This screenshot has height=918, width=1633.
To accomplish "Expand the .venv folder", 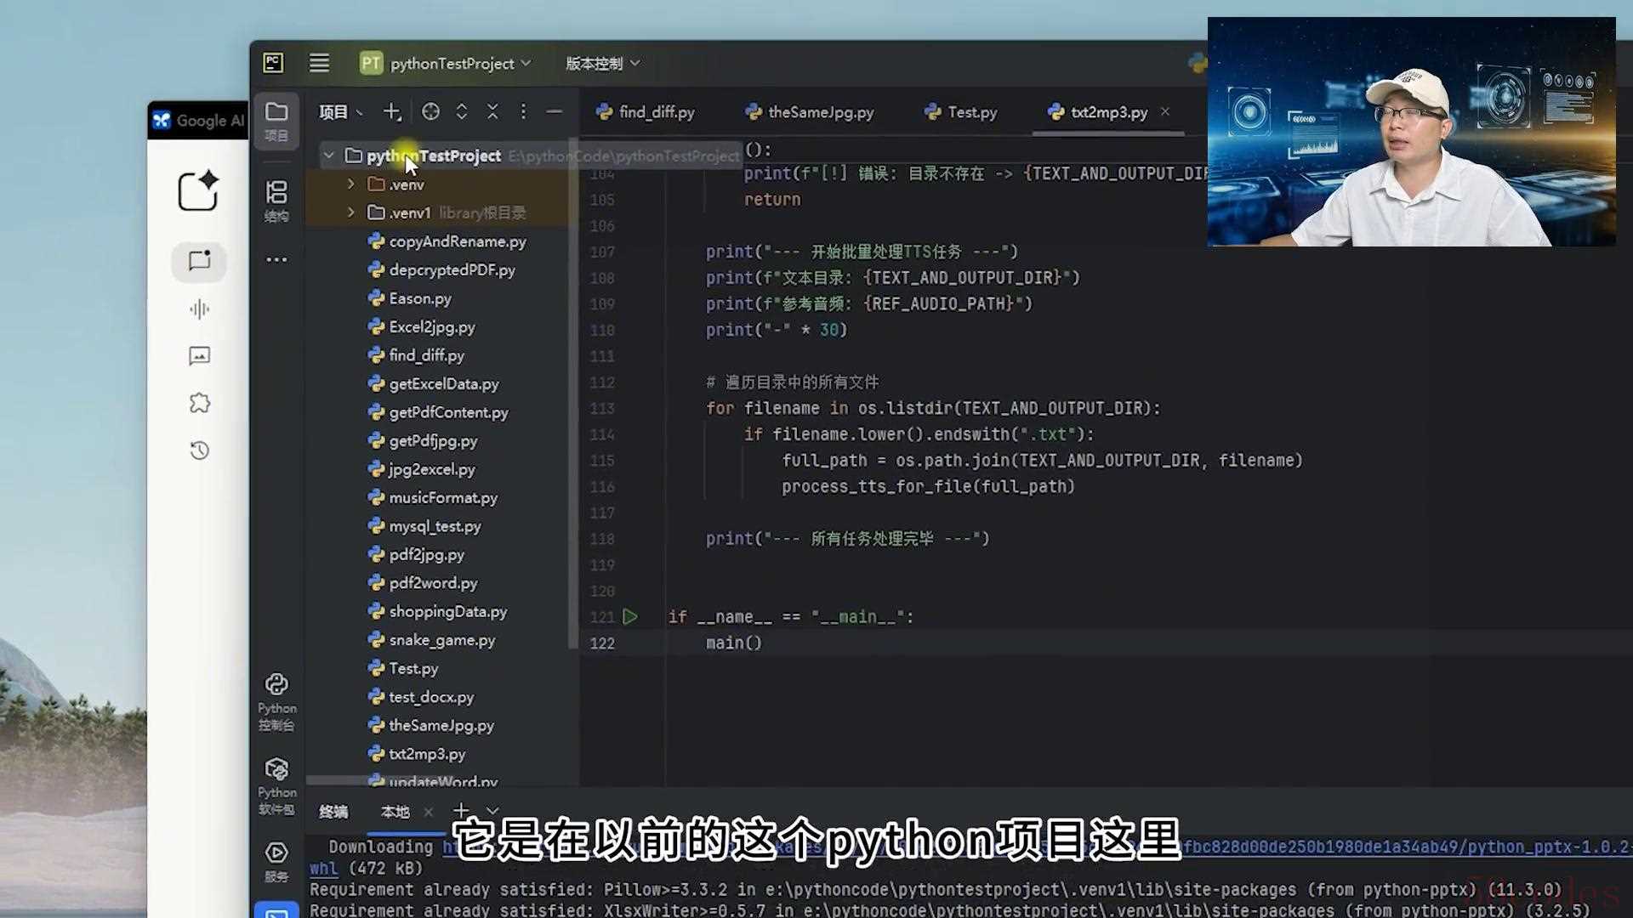I will pyautogui.click(x=350, y=184).
